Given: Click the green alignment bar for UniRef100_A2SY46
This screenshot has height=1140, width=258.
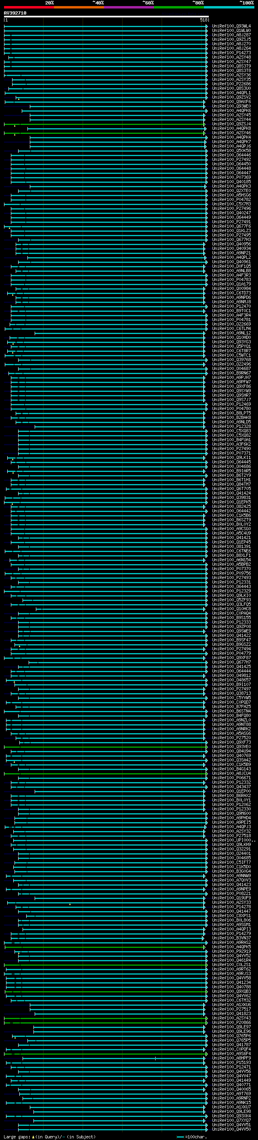Looking at the screenshot, I should 105,133.
